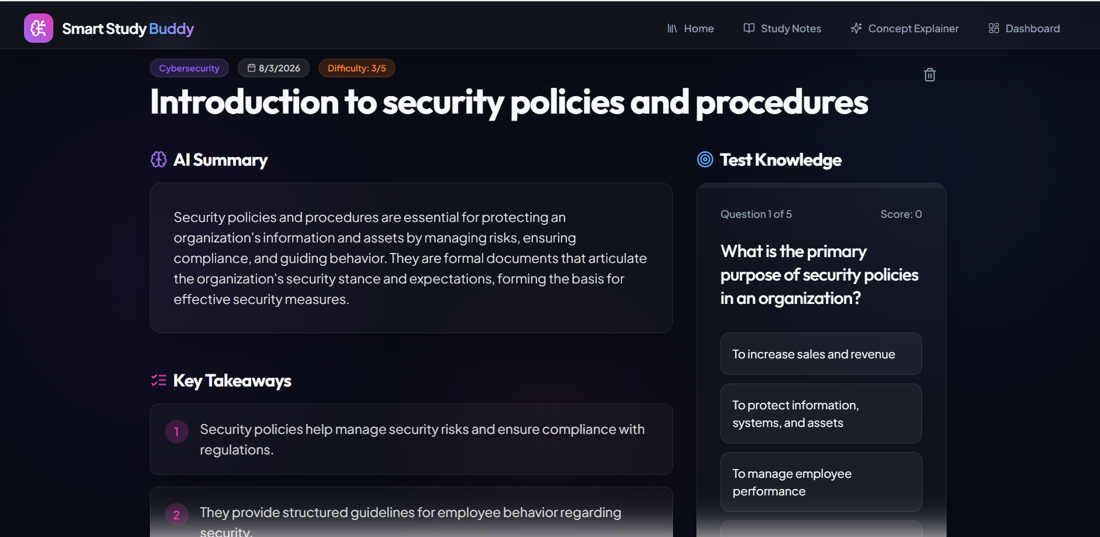Click the Concept Explainer sparkle icon
The width and height of the screenshot is (1100, 537).
856,28
